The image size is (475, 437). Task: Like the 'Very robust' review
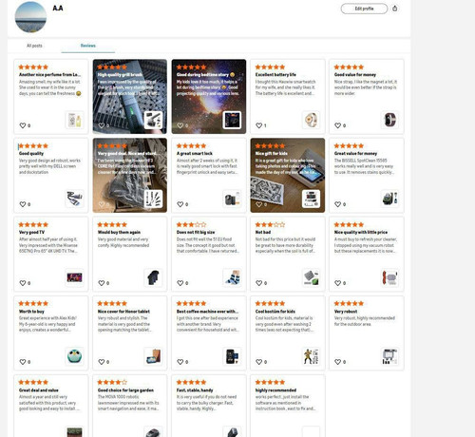338,362
